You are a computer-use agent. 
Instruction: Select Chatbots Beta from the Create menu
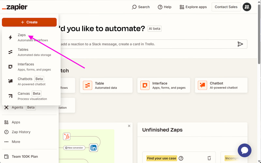click(31, 81)
